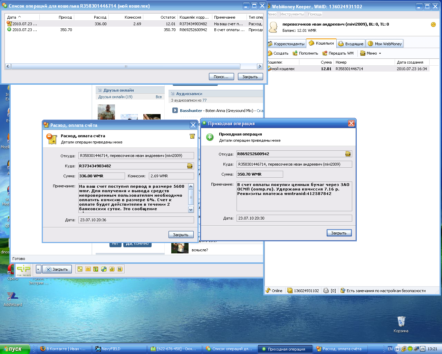Open wallet info icon beside R373434903482 field
This screenshot has width=442, height=354.
[x=190, y=166]
